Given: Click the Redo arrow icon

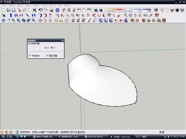Looking at the screenshot, I should point(45,10).
